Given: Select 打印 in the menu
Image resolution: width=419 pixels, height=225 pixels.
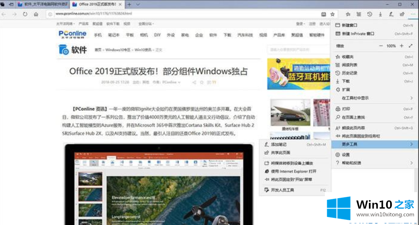Looking at the screenshot, I should [375, 109].
